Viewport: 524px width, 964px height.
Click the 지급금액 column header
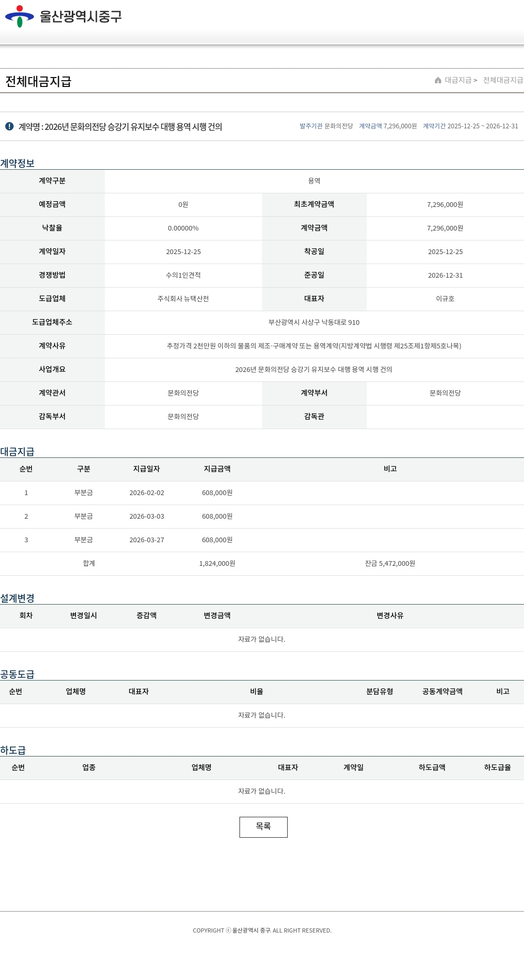point(217,469)
